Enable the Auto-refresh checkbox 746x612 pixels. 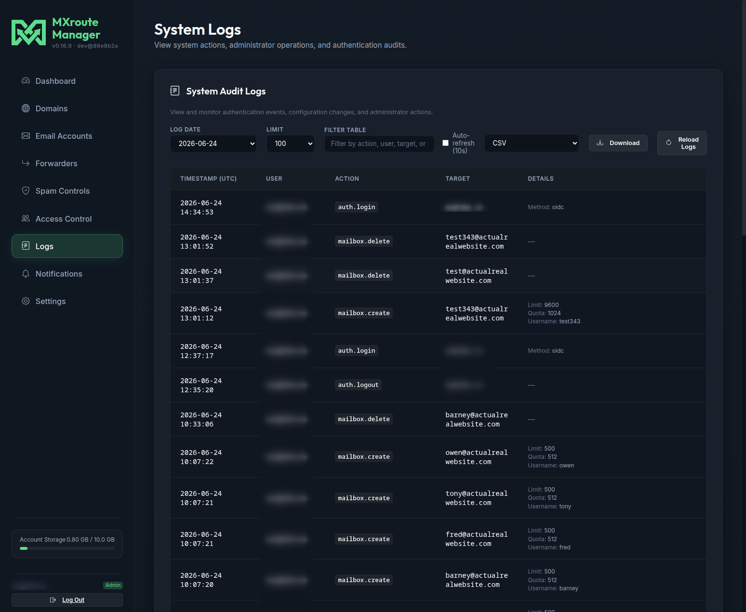coord(445,143)
